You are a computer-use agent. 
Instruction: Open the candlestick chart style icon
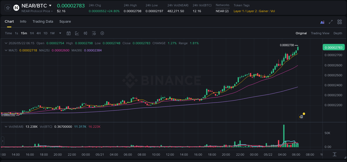tap(86, 33)
